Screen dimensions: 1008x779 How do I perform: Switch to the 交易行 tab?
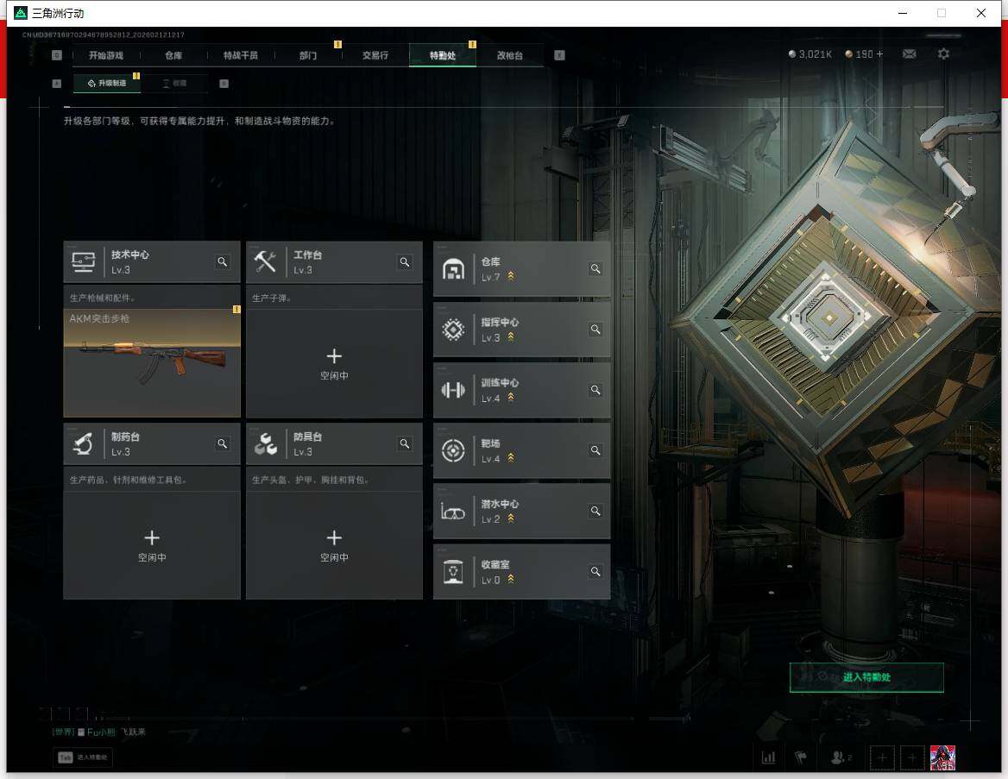tap(375, 55)
